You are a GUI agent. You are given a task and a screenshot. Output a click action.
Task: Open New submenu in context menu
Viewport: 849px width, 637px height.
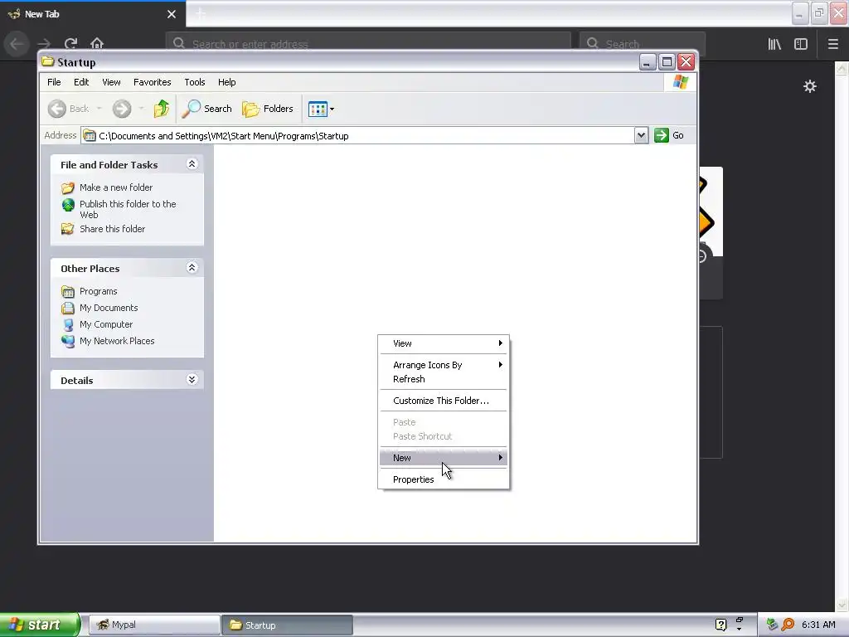click(x=444, y=458)
